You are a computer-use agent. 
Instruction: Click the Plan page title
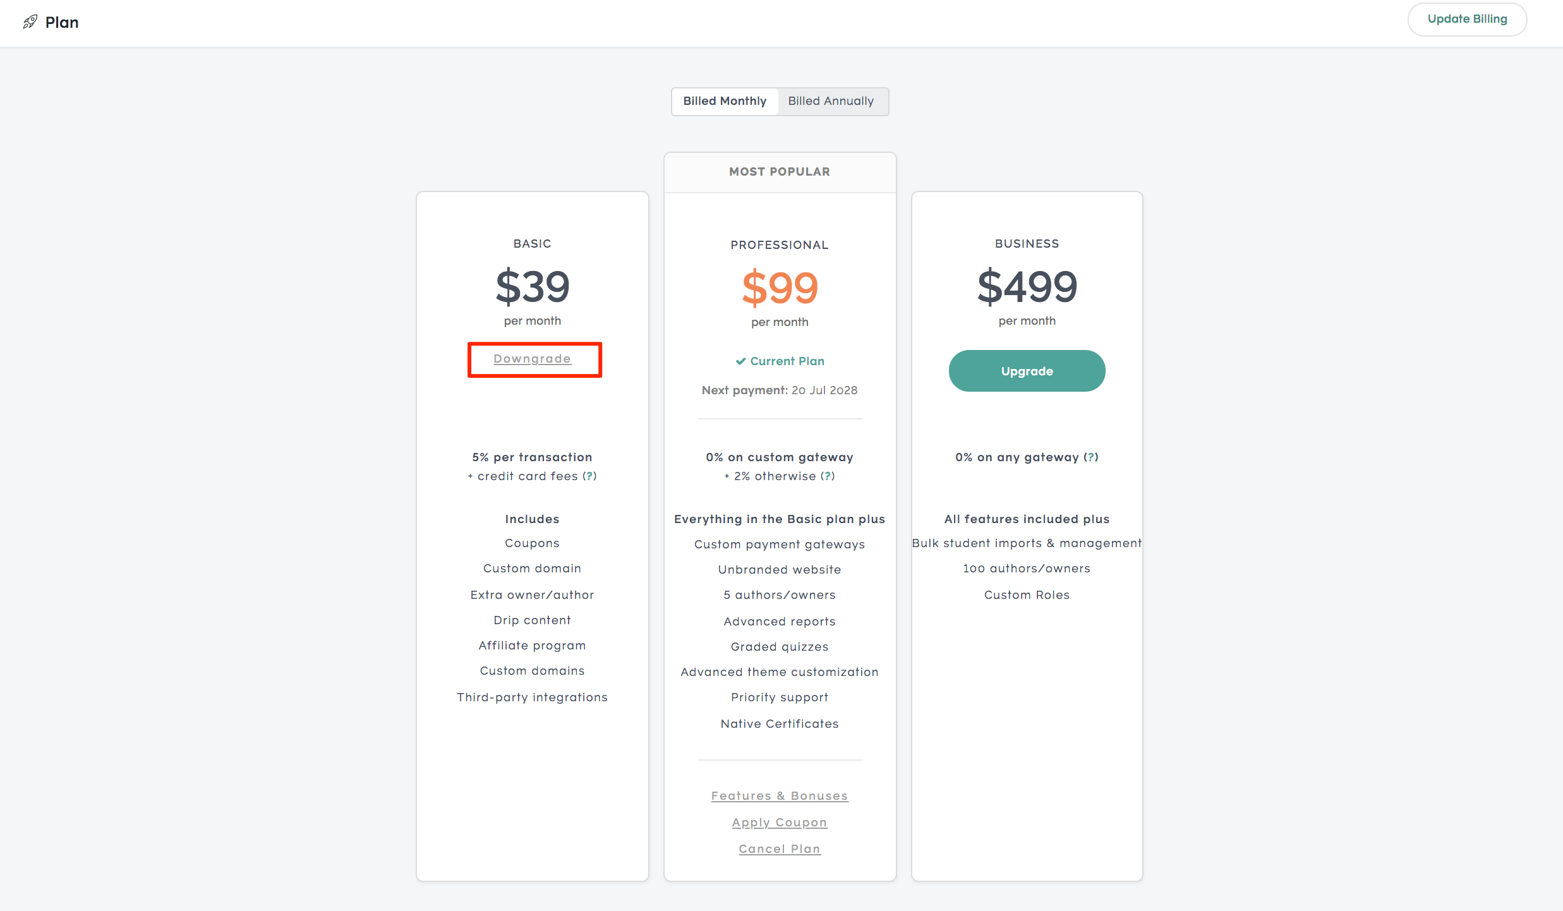[62, 23]
